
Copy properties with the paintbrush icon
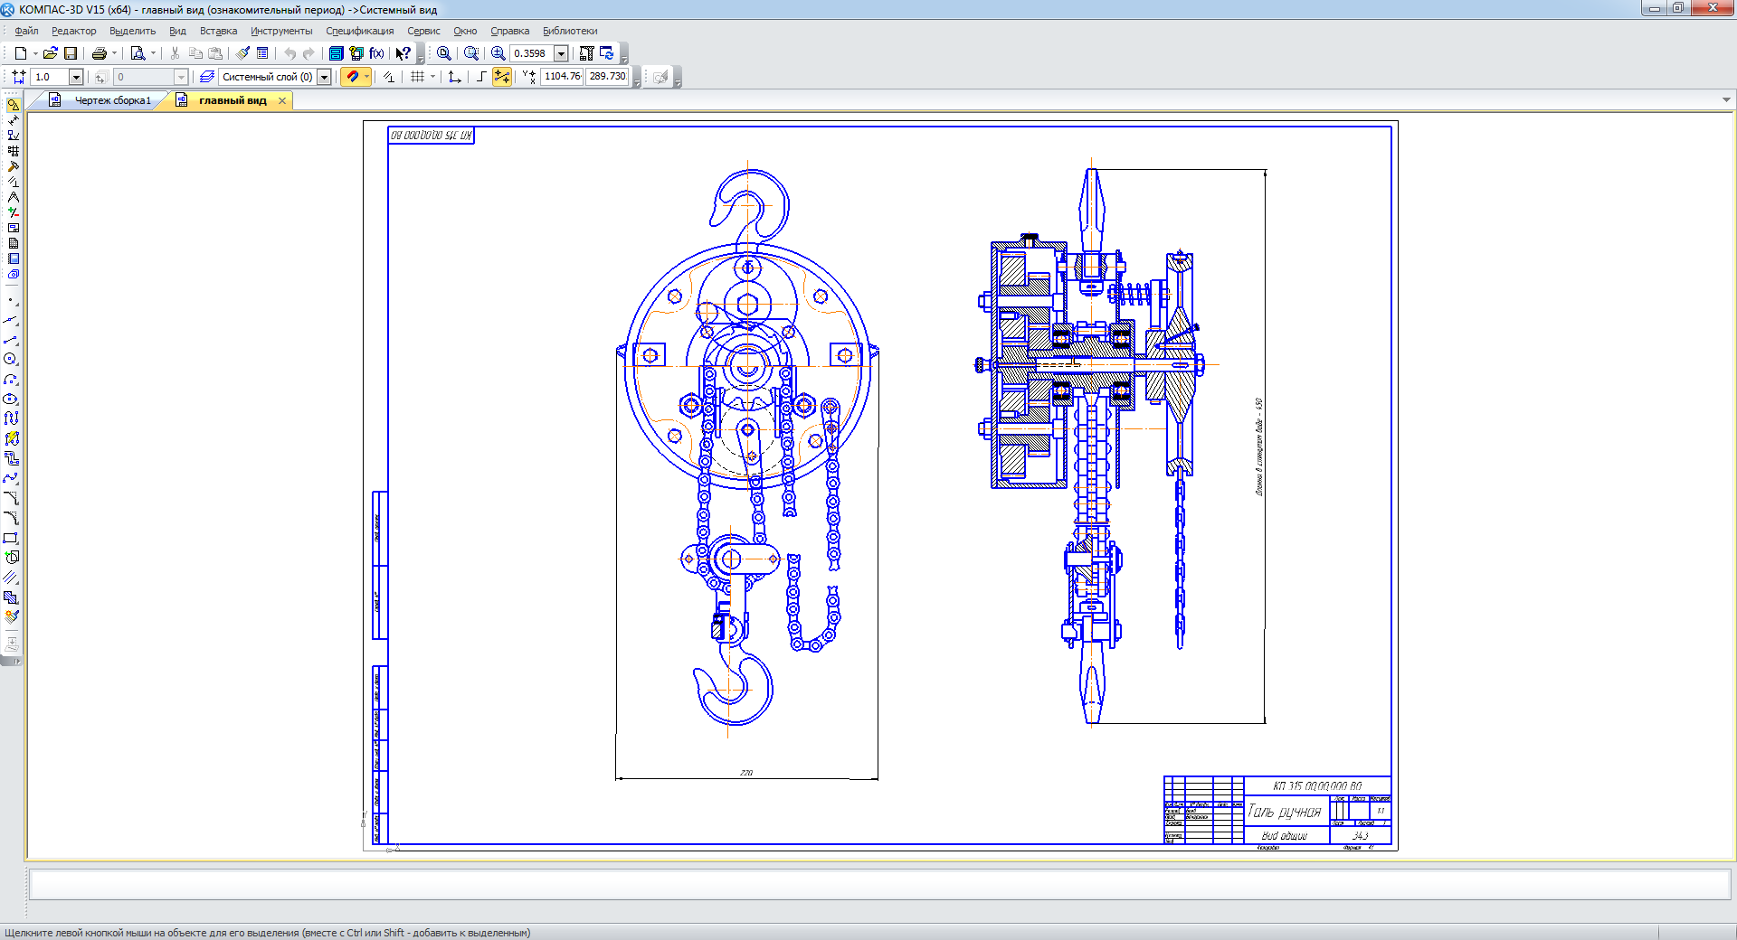(242, 53)
